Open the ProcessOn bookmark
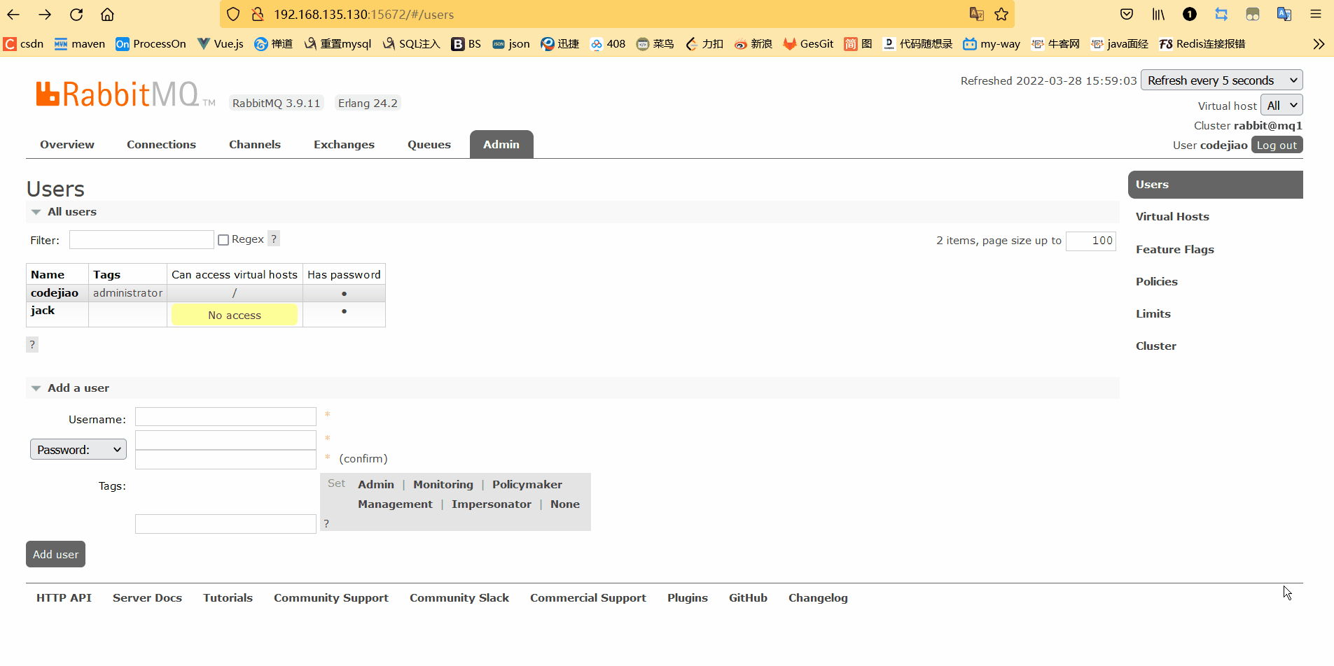The image size is (1334, 666). tap(151, 44)
